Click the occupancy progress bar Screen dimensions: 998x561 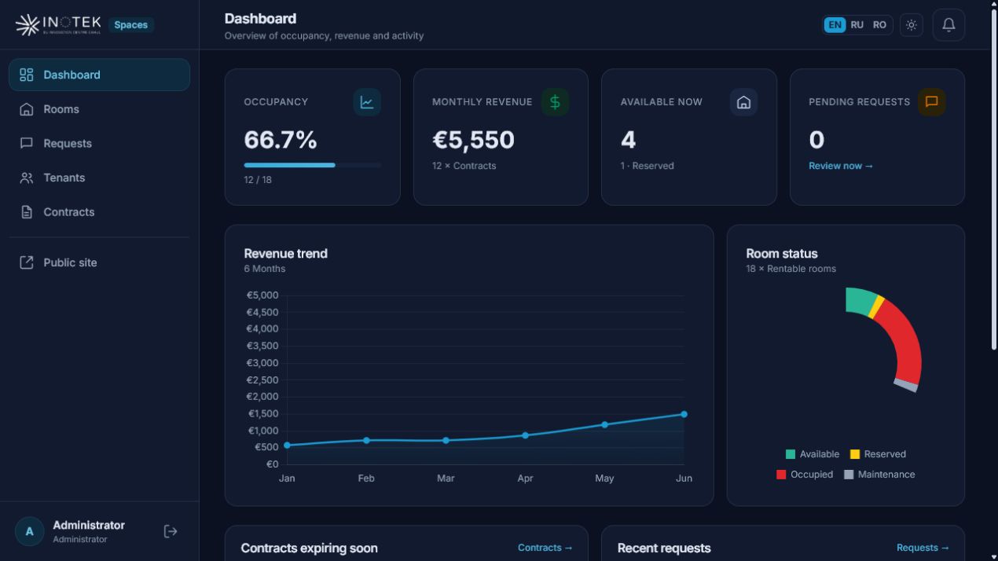[313, 165]
